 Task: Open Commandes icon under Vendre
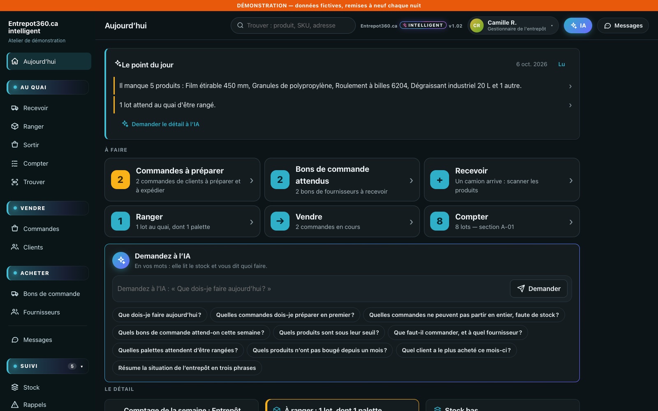(15, 229)
